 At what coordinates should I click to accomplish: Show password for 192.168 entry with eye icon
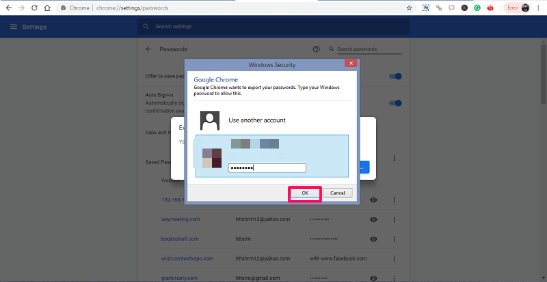373,200
